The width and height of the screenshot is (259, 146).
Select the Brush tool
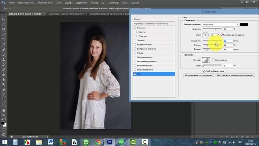point(4,55)
